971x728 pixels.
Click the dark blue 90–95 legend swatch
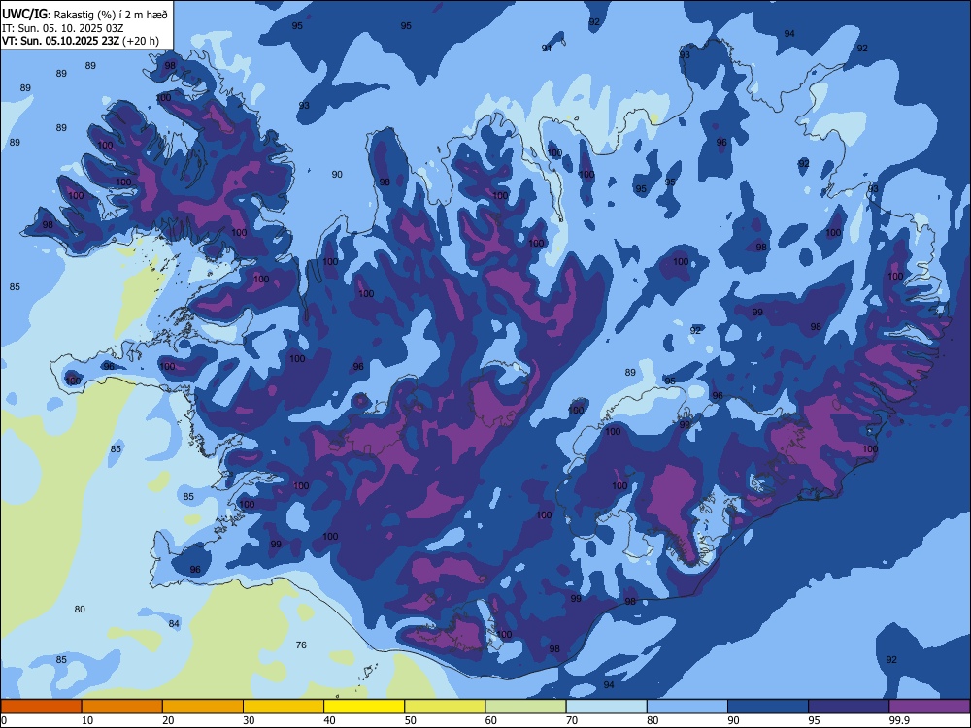768,707
